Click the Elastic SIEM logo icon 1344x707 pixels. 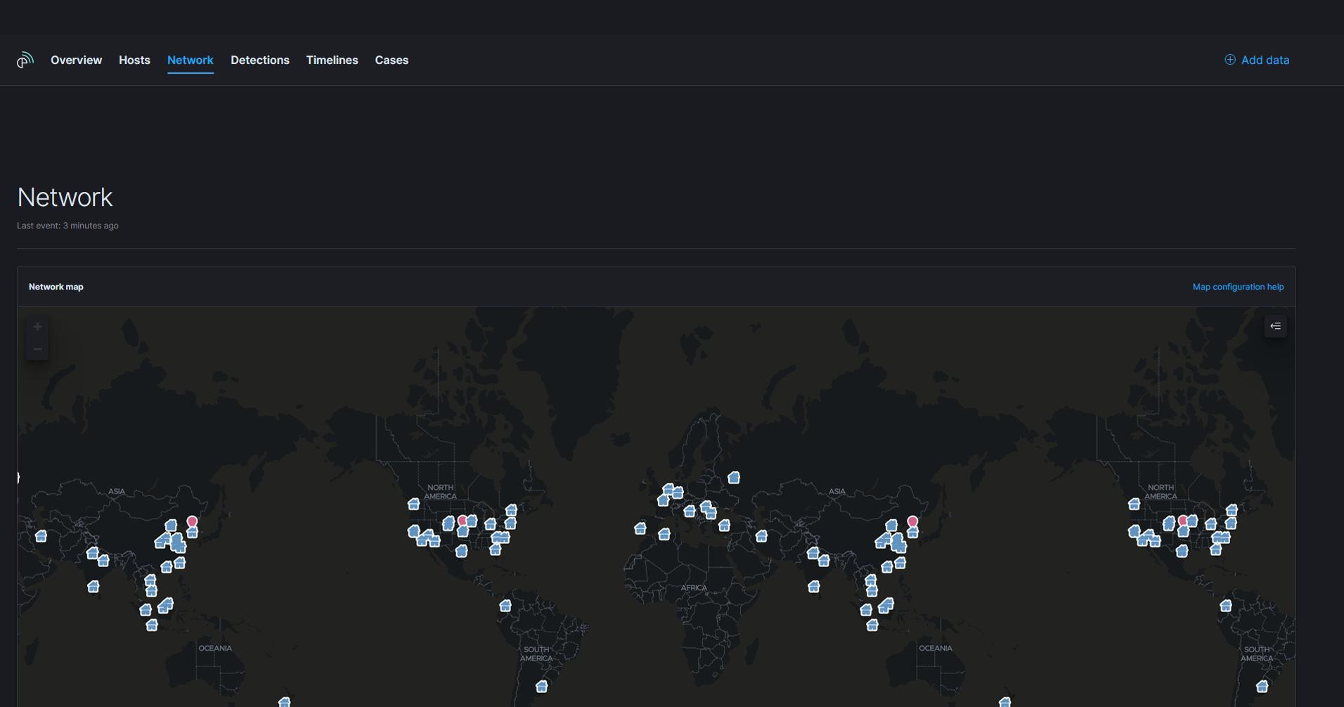click(25, 60)
